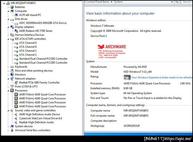Image resolution: width=193 pixels, height=142 pixels.
Task: Click the Batteries category icon
Action: [x=12, y=7]
